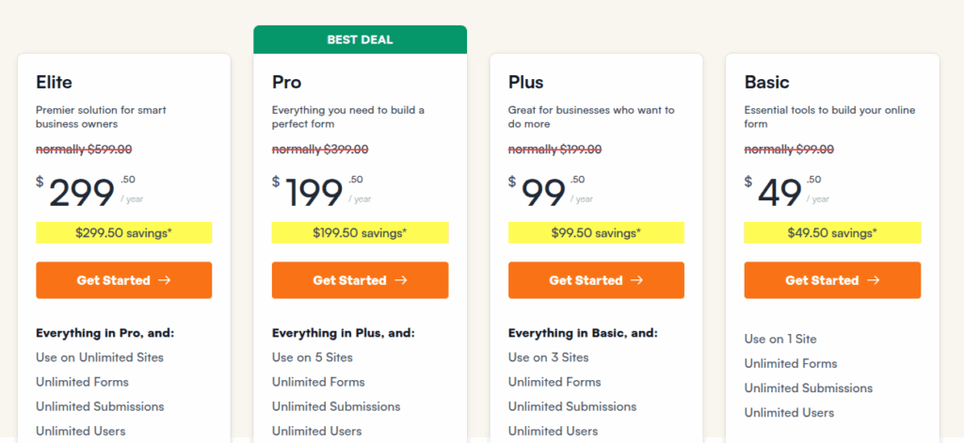Click the Pro plan heading

coord(287,82)
